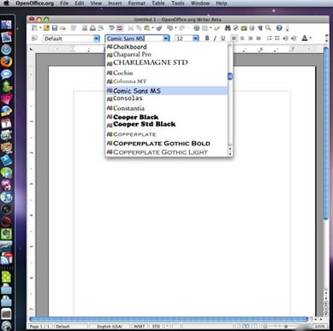Open the Navigator compass icon

point(235,28)
